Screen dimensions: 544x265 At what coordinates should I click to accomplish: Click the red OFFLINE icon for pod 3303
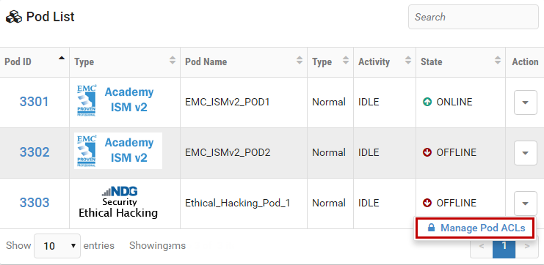click(427, 203)
